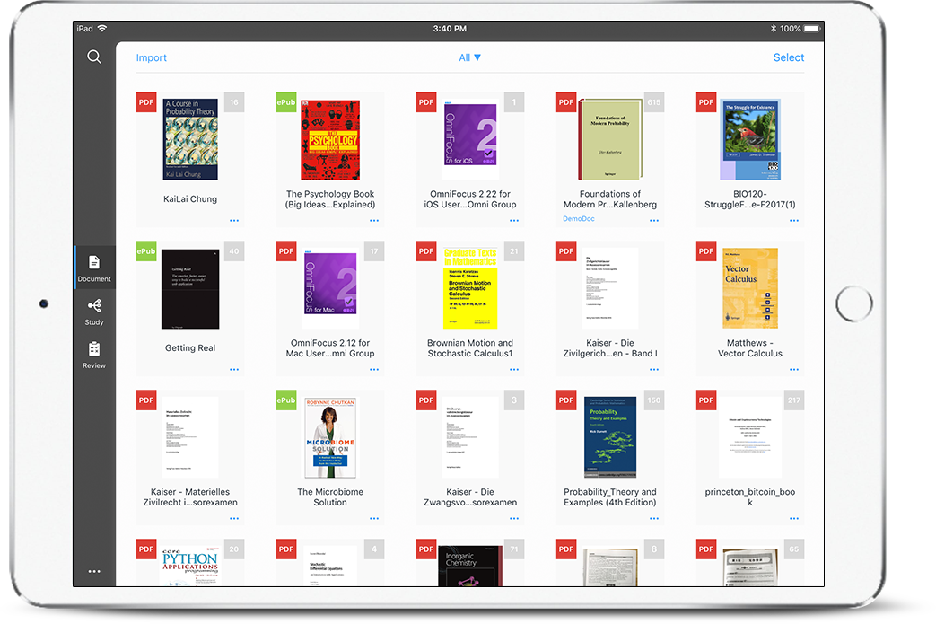936x624 pixels.
Task: Open the DemoDoc tag link
Action: pyautogui.click(x=579, y=218)
